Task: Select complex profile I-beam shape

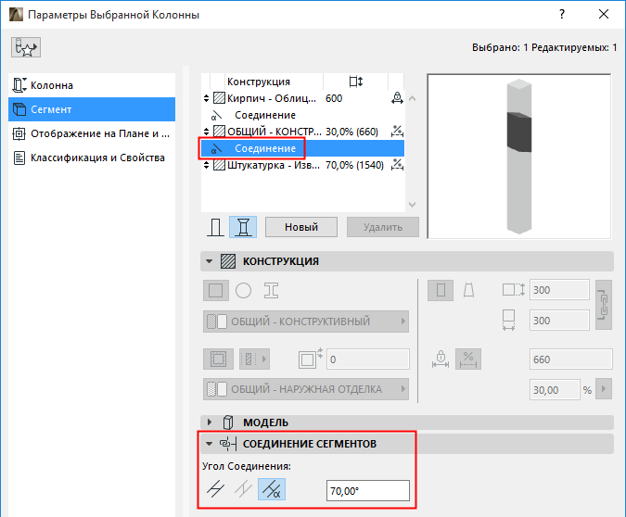Action: point(271,290)
